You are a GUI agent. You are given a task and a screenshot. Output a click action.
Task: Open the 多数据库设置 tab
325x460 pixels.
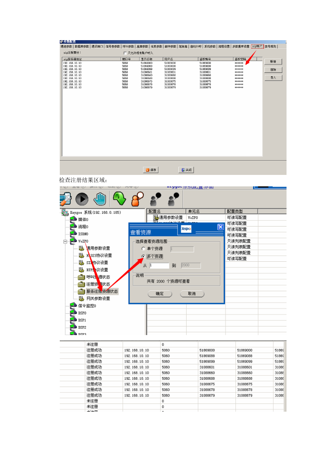click(x=241, y=46)
